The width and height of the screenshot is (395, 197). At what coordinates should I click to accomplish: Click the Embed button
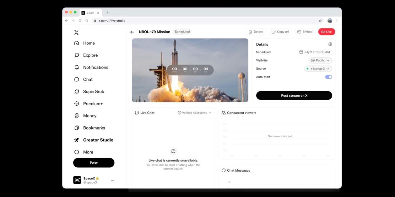(305, 32)
